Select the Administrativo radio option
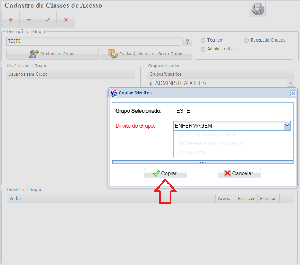Viewport: 300px width, 265px height. click(x=203, y=49)
